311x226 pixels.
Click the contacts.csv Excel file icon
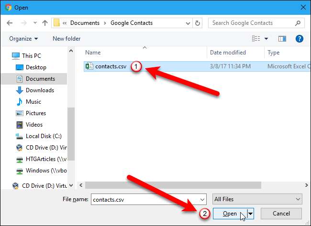[89, 66]
